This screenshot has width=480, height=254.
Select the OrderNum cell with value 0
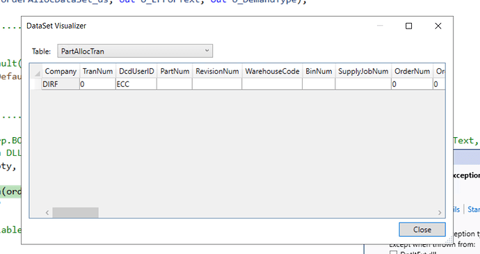(x=412, y=84)
